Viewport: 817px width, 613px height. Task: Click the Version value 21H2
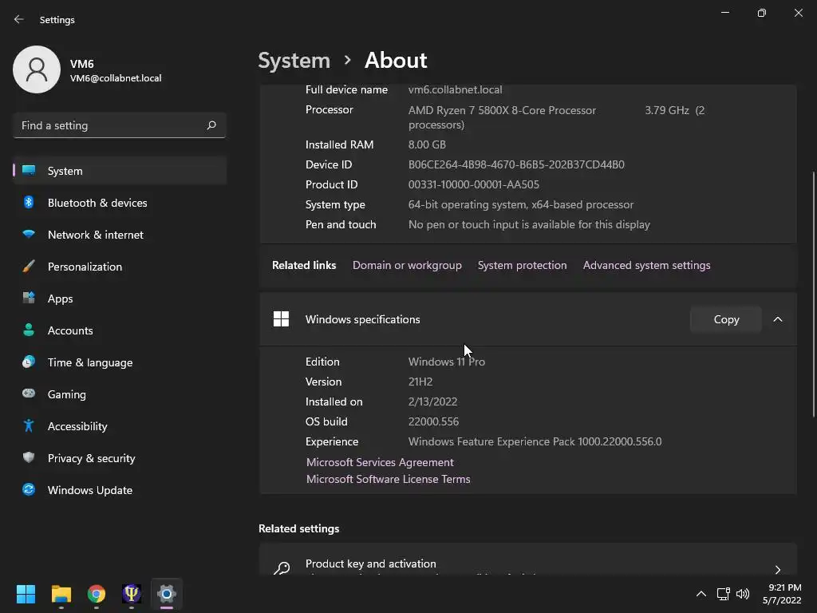coord(420,382)
